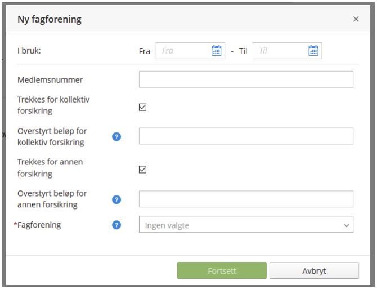The image size is (377, 289).
Task: Show help for Overstyrt beløp kollektiv forsikring
Action: click(x=116, y=136)
